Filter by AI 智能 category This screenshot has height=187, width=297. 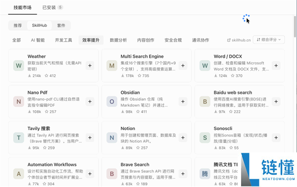point(38,40)
